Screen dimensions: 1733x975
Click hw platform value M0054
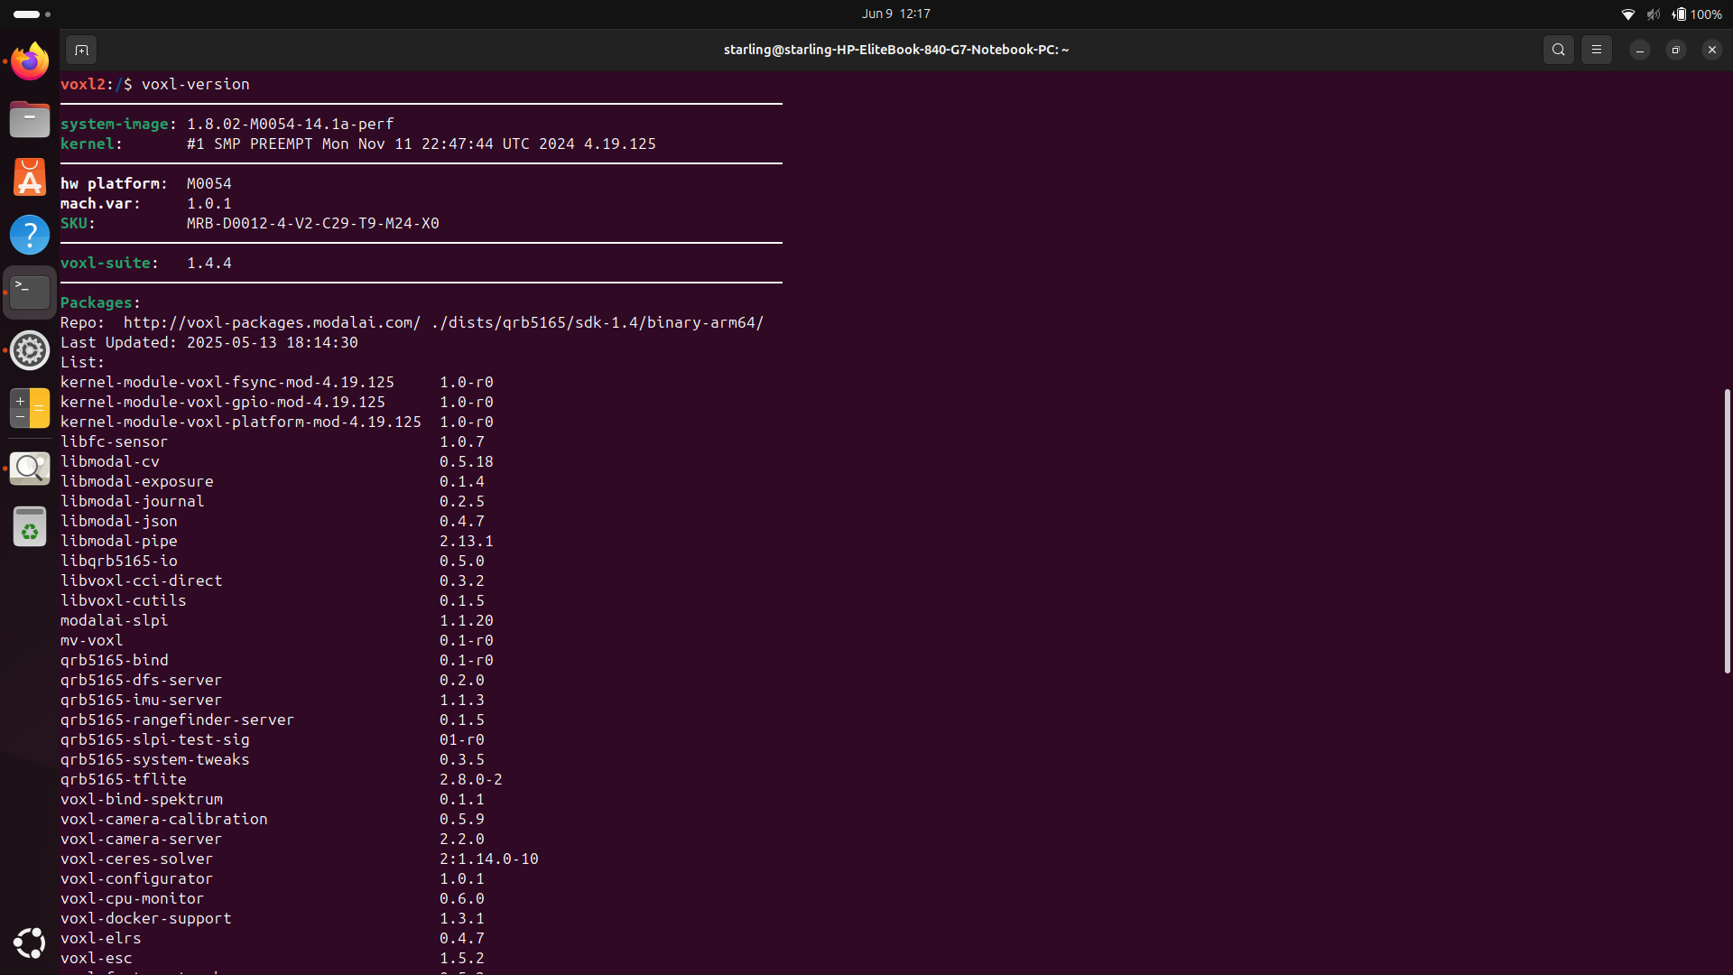point(209,183)
